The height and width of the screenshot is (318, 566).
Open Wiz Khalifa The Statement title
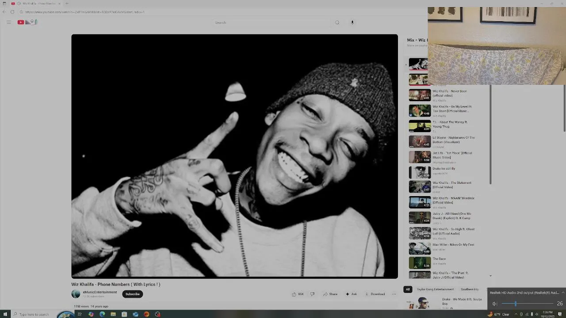[452, 185]
